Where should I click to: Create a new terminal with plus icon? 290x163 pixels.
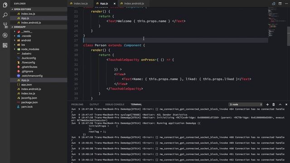(267, 105)
